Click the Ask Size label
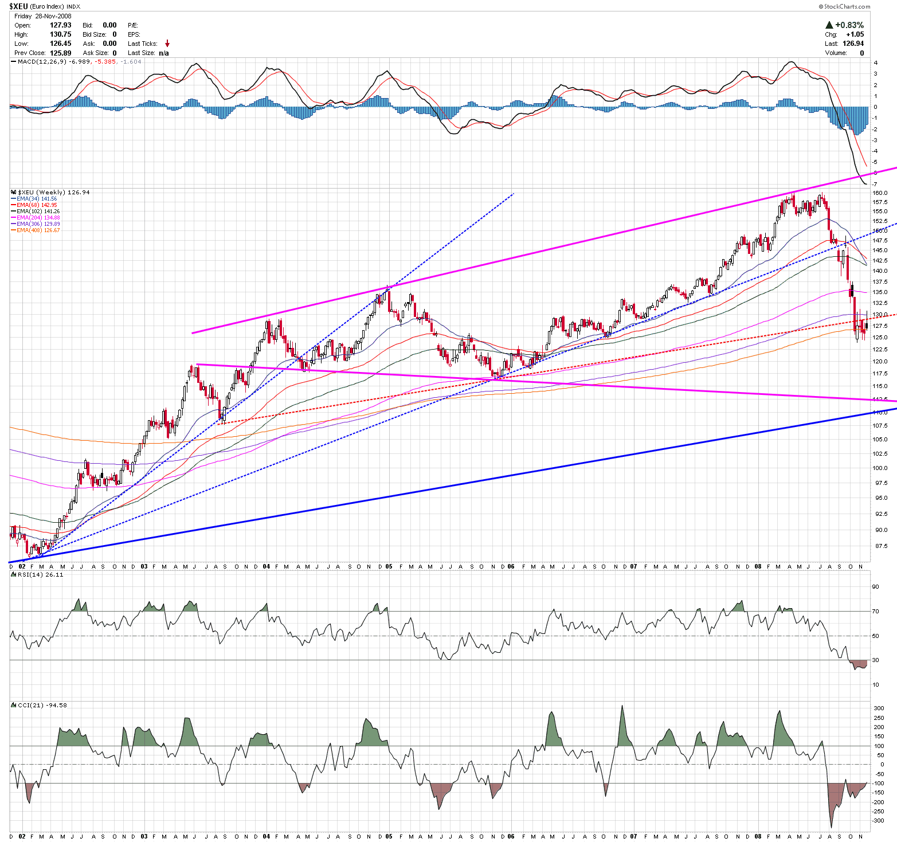The height and width of the screenshot is (842, 897). pos(95,53)
